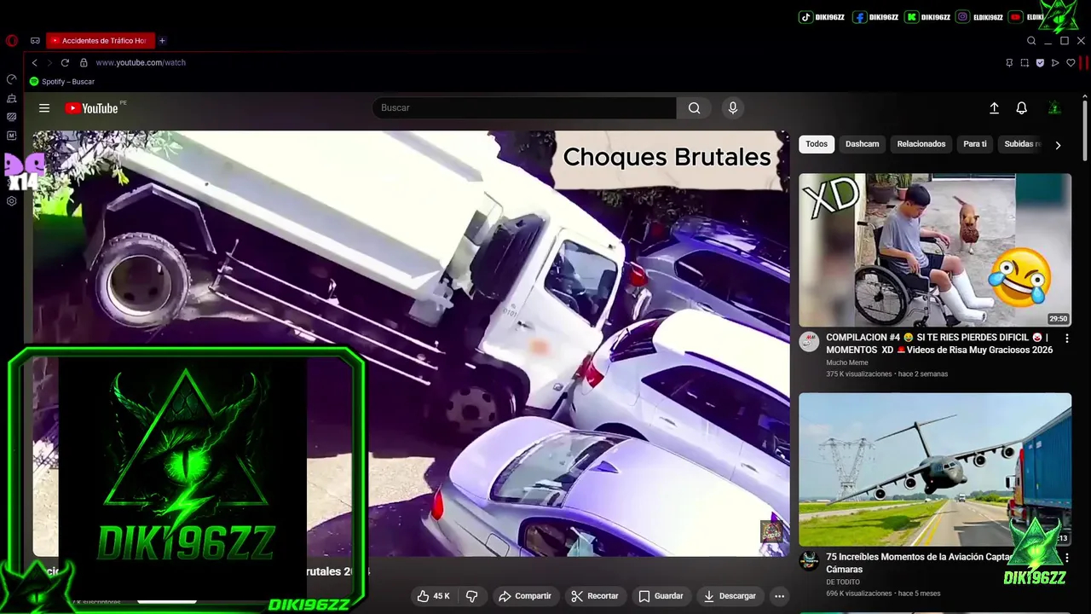Click the padlock site info icon
The image size is (1091, 614).
click(x=84, y=62)
